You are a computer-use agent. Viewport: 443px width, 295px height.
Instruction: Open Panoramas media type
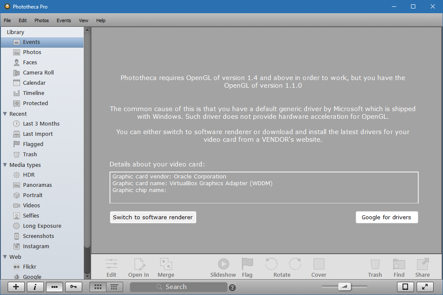42,185
